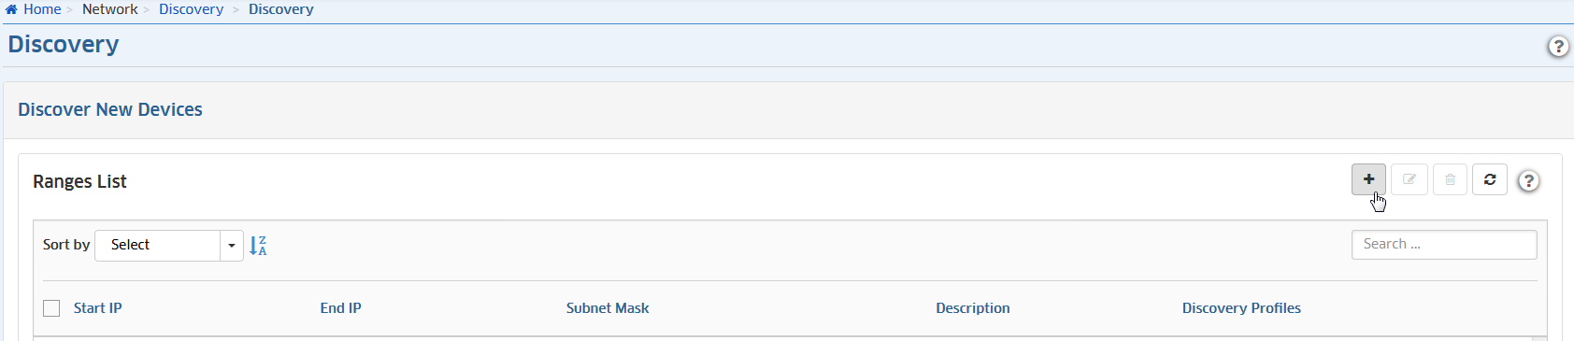
Task: Click the add range plus icon
Action: pyautogui.click(x=1368, y=179)
